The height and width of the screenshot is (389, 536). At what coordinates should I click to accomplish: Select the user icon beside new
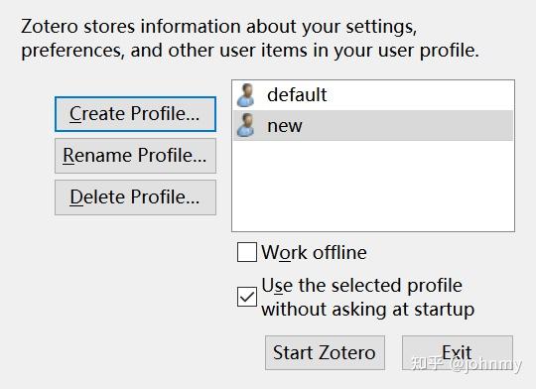coord(246,125)
